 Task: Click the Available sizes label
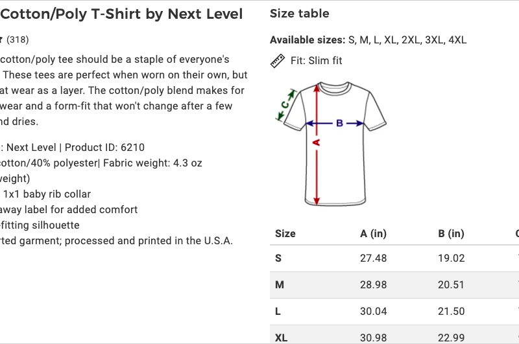(308, 40)
